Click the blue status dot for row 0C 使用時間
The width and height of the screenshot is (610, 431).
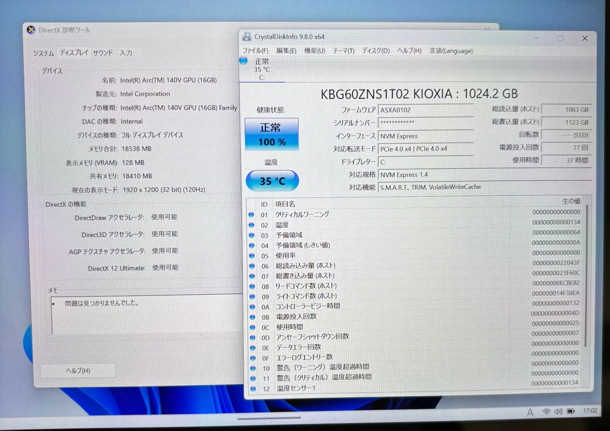coord(252,327)
